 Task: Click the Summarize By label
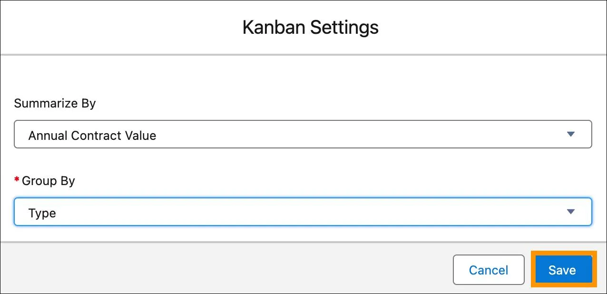tap(55, 103)
